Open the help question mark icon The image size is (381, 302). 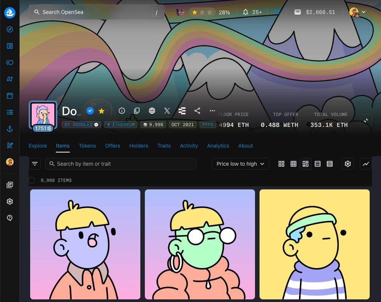10,218
